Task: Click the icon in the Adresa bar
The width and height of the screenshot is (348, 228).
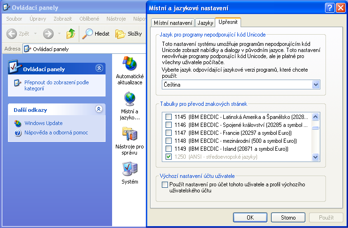Action: (27, 49)
